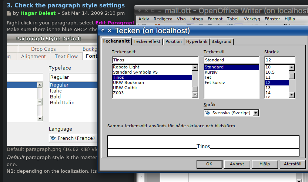Image resolution: width=308 pixels, height=182 pixels.
Task: Select Roboto Light in the font list
Action: [152, 67]
